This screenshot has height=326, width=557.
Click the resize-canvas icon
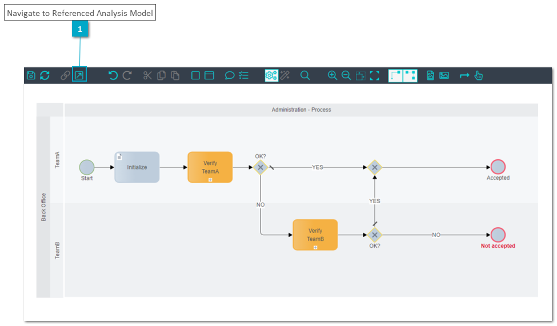point(360,75)
